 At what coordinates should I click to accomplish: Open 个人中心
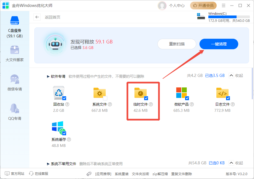click(177, 6)
